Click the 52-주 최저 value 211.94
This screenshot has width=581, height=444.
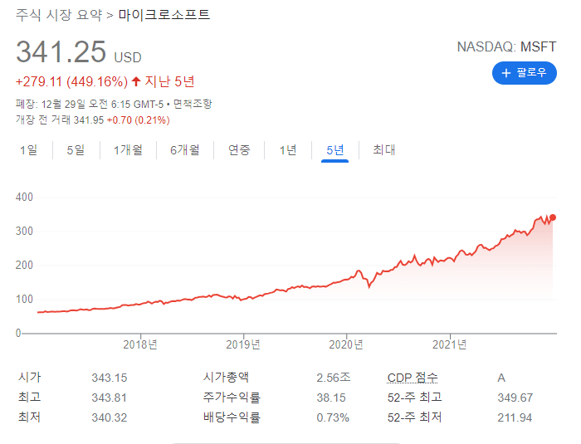[515, 417]
